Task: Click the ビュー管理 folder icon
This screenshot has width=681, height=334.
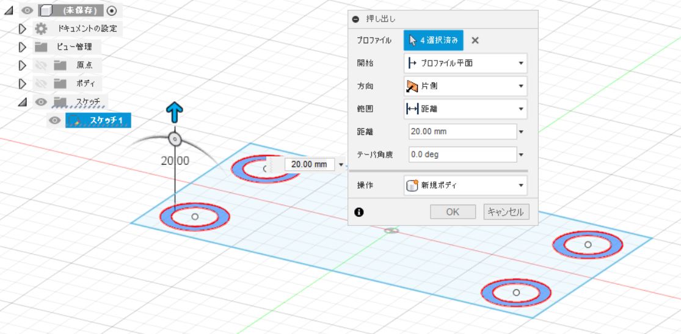Action: coord(41,47)
